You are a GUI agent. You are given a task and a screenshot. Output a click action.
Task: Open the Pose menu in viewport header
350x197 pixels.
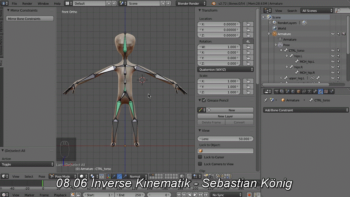pos(42,176)
